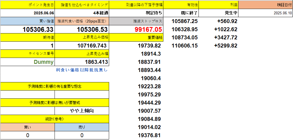This screenshot has width=293, height=140.
Task: Click the value 107169.743
Action: 82,46
